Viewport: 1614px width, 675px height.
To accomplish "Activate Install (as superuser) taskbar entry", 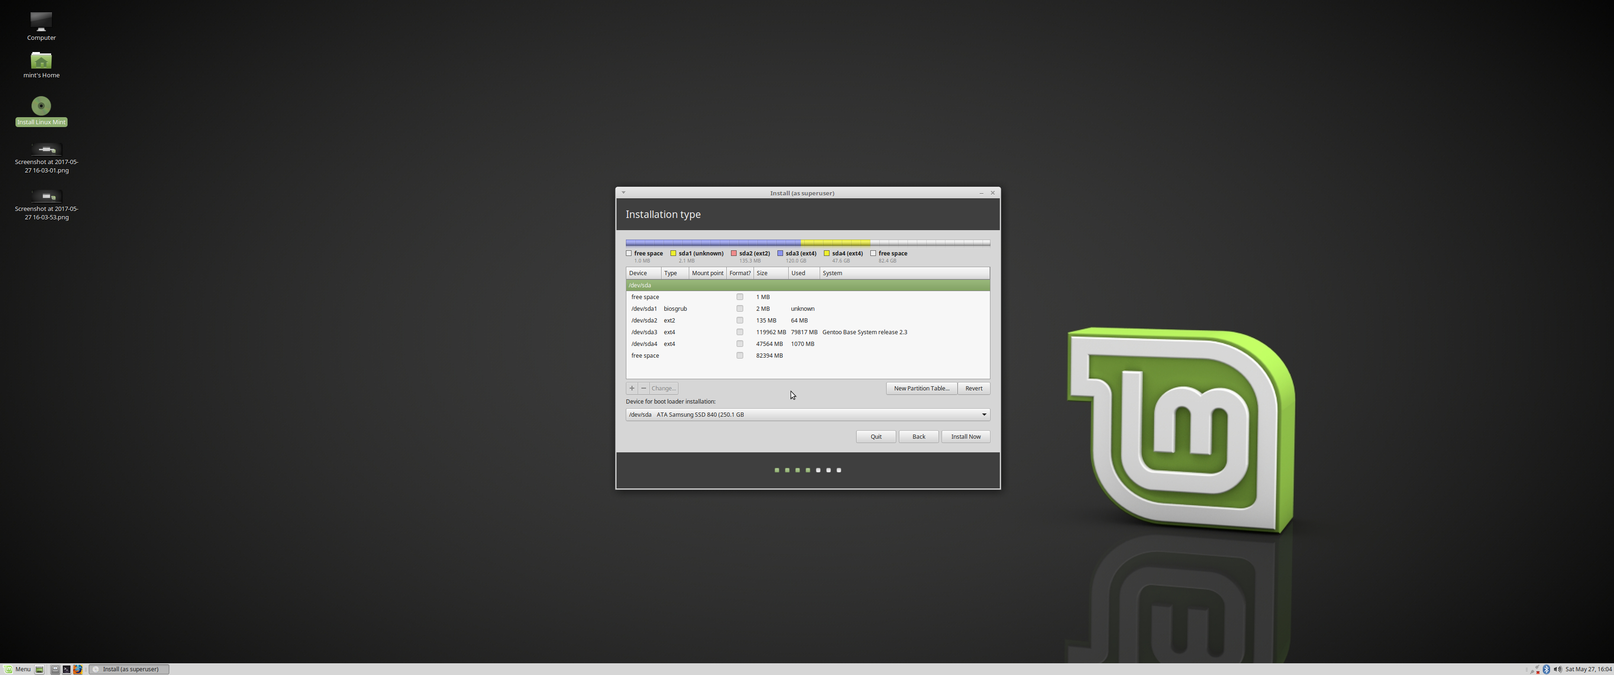I will (x=129, y=669).
